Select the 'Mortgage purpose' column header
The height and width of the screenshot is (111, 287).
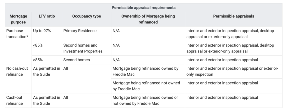[x=18, y=19]
